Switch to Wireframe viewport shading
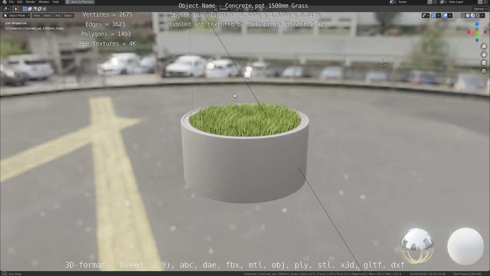The width and height of the screenshot is (490, 276). [x=463, y=16]
